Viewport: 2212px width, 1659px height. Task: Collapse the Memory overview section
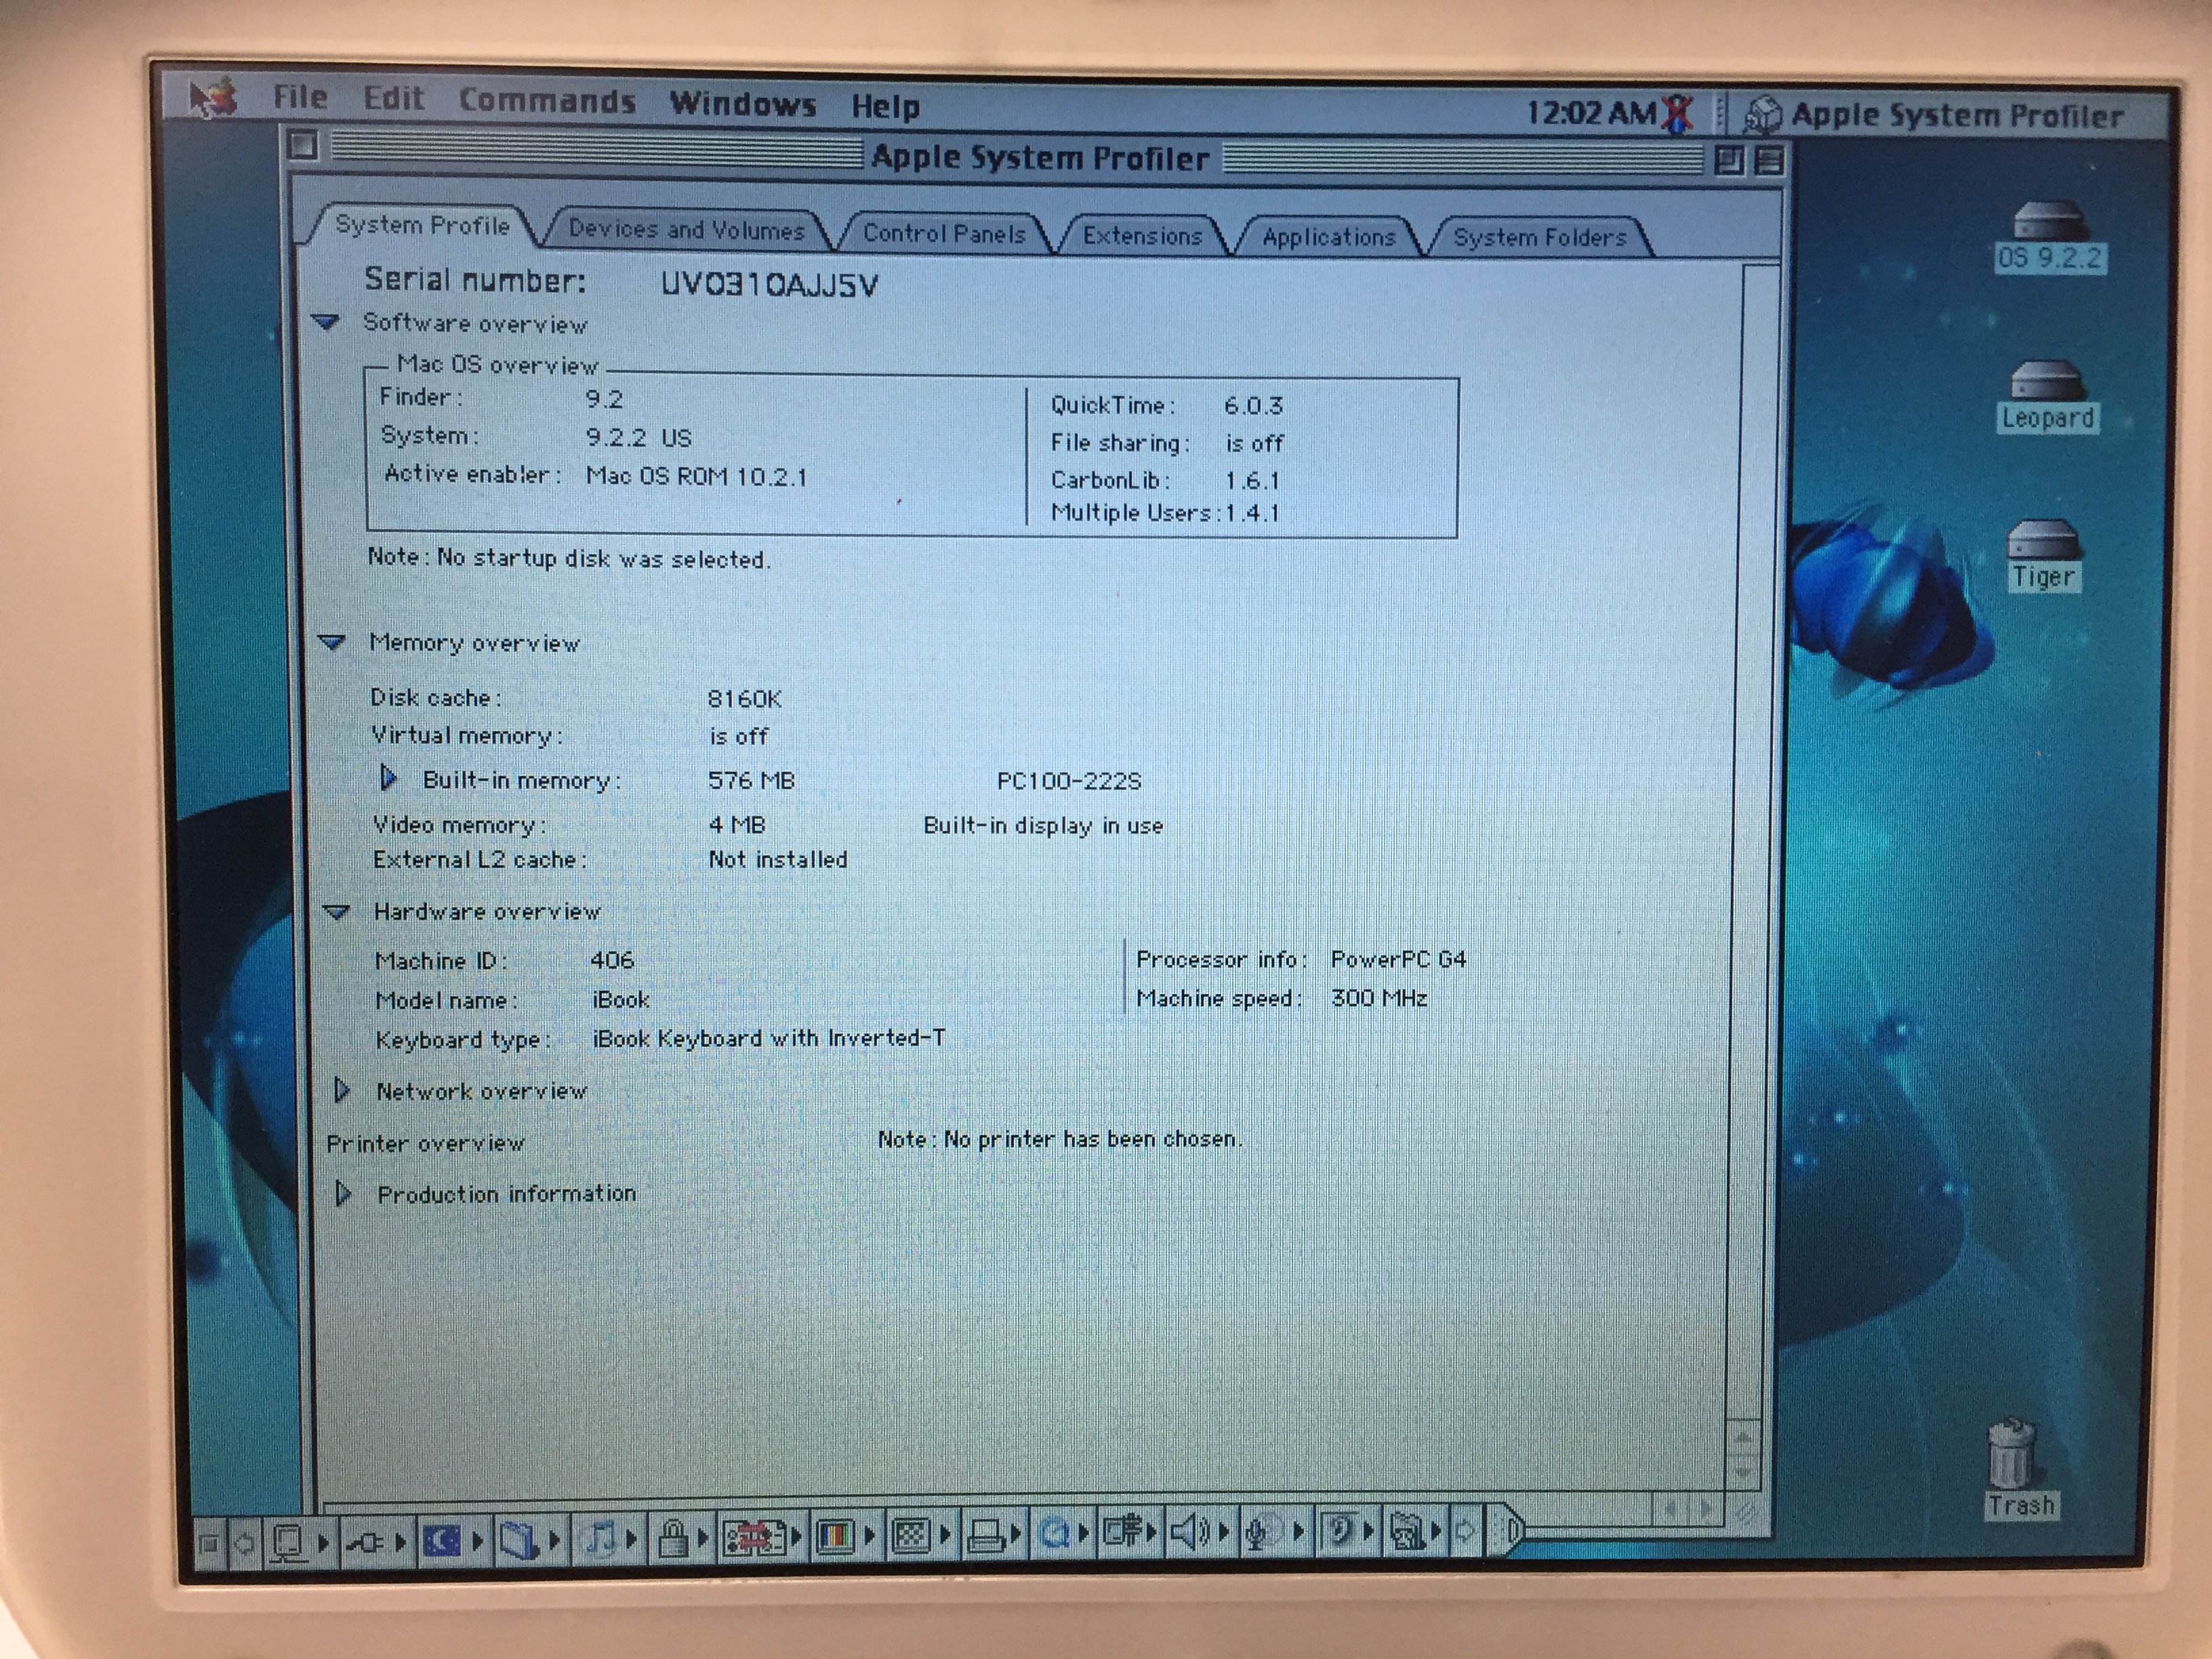[x=332, y=642]
